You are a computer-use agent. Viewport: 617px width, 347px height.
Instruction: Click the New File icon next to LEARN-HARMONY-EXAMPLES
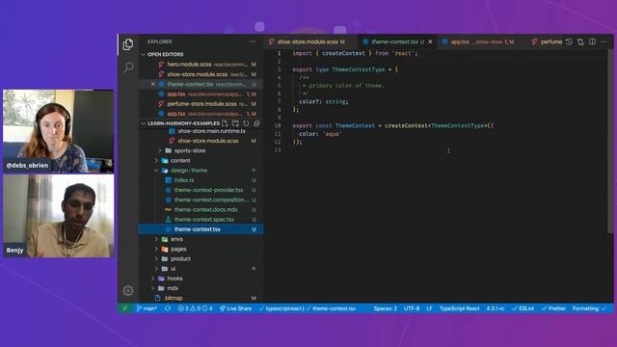click(225, 123)
